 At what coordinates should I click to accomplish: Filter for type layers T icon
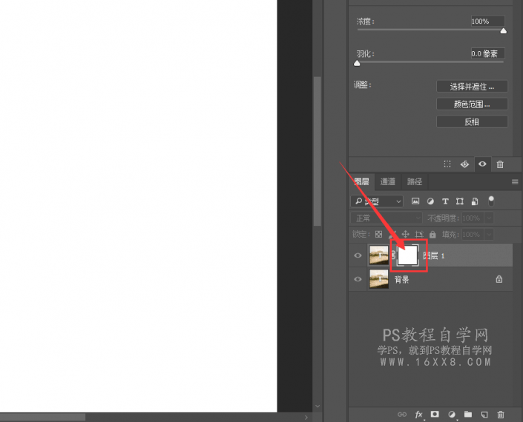445,201
